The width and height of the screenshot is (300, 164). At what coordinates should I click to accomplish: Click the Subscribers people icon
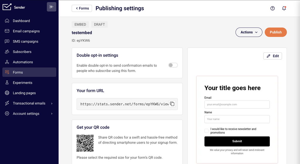7,52
